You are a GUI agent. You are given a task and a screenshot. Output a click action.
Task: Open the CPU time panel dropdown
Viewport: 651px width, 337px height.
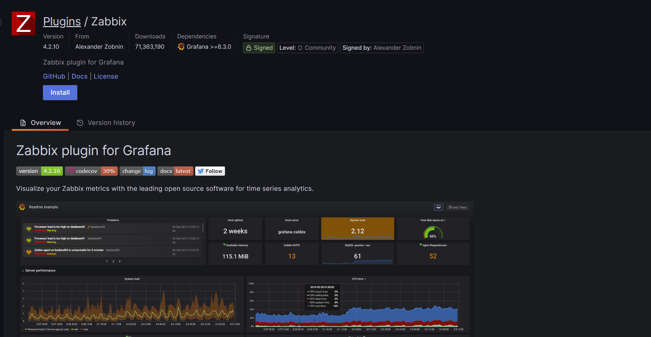point(359,279)
